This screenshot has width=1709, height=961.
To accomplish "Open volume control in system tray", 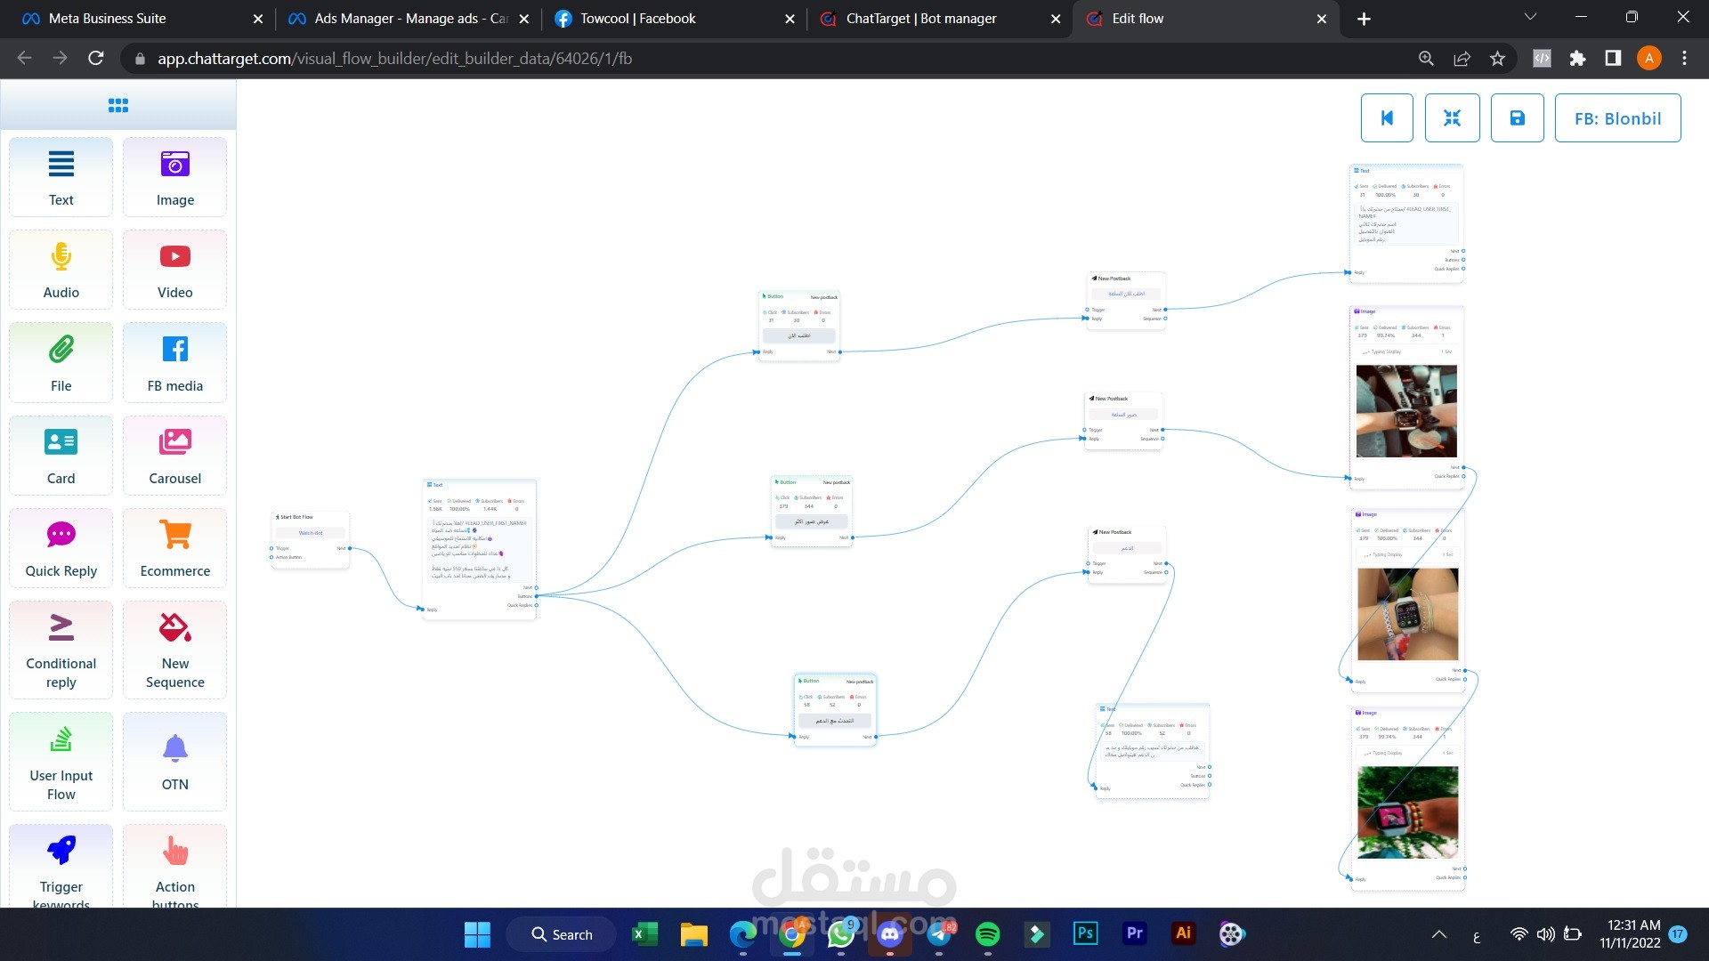I will pos(1545,934).
